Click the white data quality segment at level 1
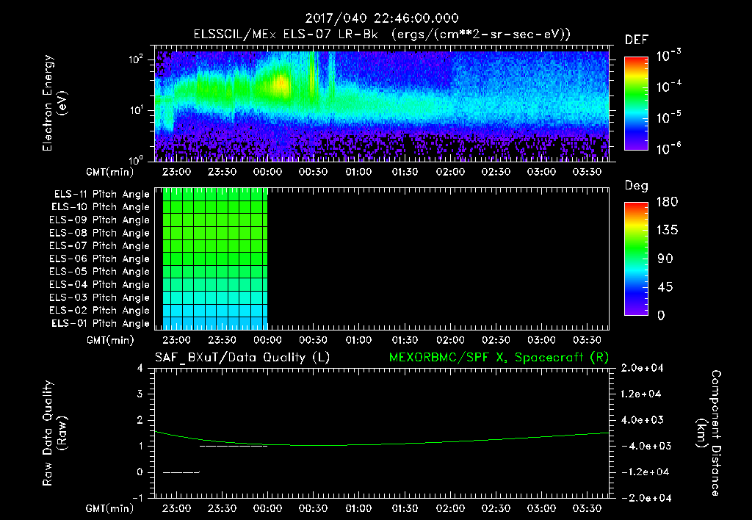 [234, 446]
